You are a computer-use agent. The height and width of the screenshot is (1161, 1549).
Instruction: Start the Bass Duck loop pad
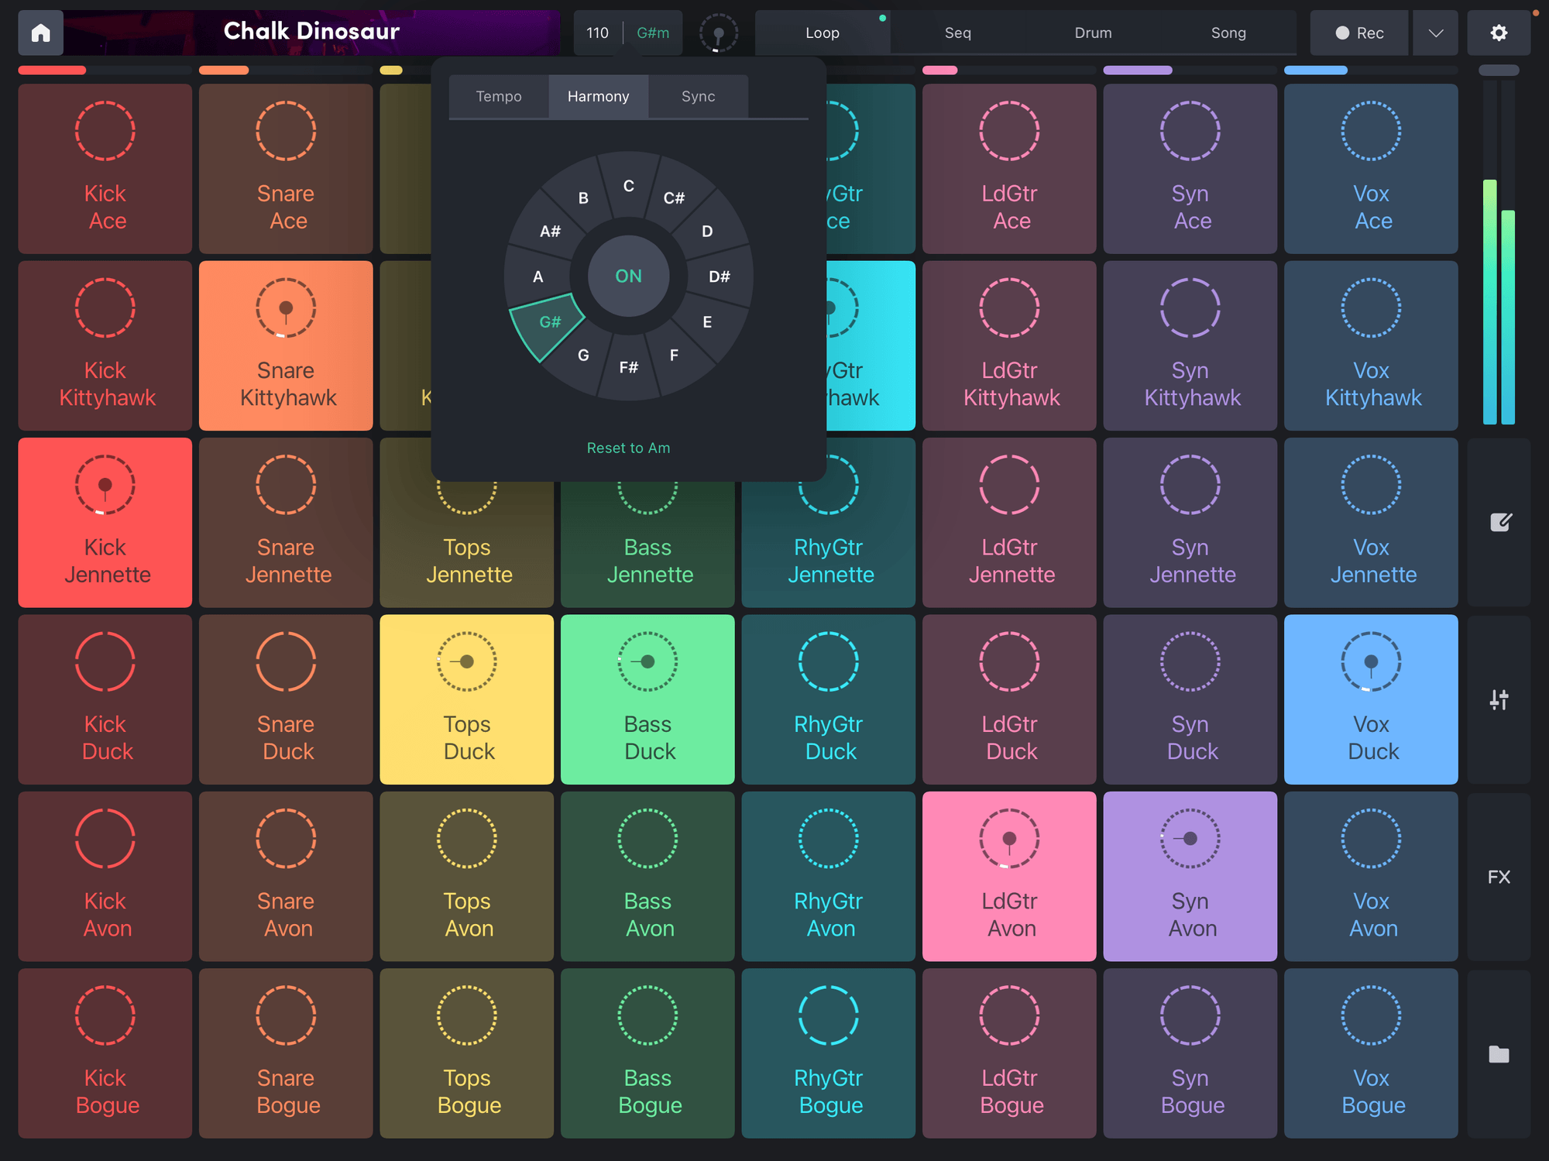[x=647, y=699]
